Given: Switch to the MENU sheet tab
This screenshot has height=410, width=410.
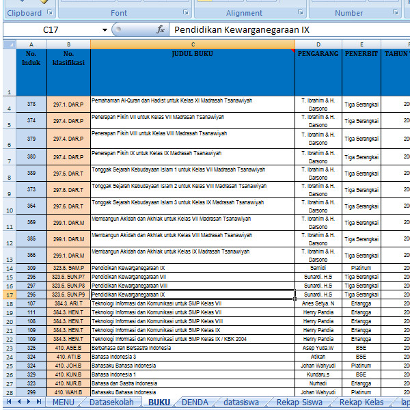Looking at the screenshot, I should coord(64,402).
